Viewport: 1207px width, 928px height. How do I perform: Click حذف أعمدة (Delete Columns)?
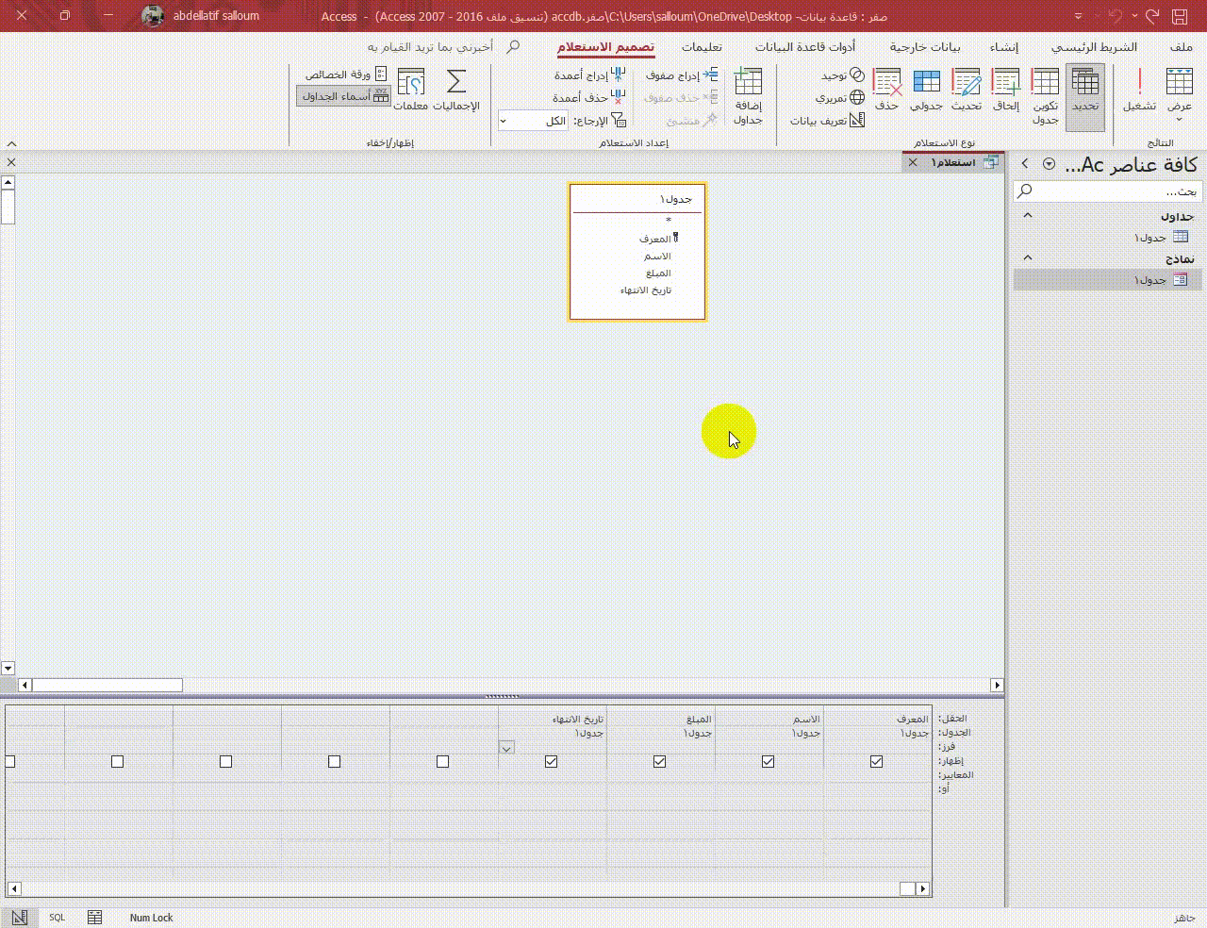point(589,97)
